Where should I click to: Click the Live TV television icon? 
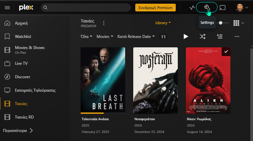[x=7, y=63]
